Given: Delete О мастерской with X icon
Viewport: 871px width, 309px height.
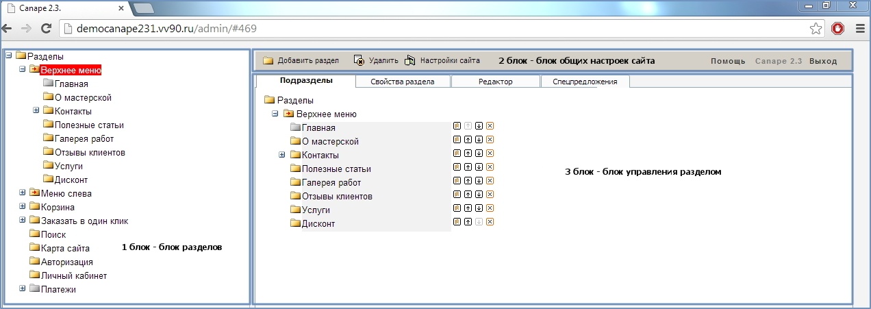Looking at the screenshot, I should click(x=490, y=140).
